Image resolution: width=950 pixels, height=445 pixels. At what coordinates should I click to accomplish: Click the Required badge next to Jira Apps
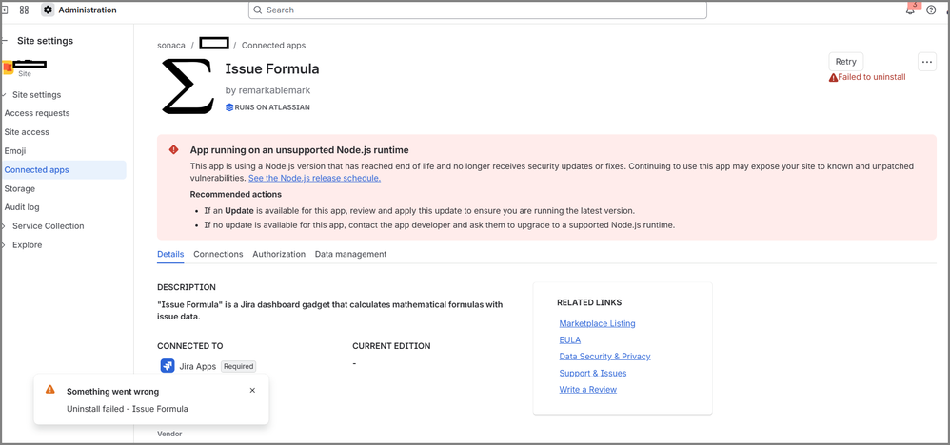pos(238,366)
